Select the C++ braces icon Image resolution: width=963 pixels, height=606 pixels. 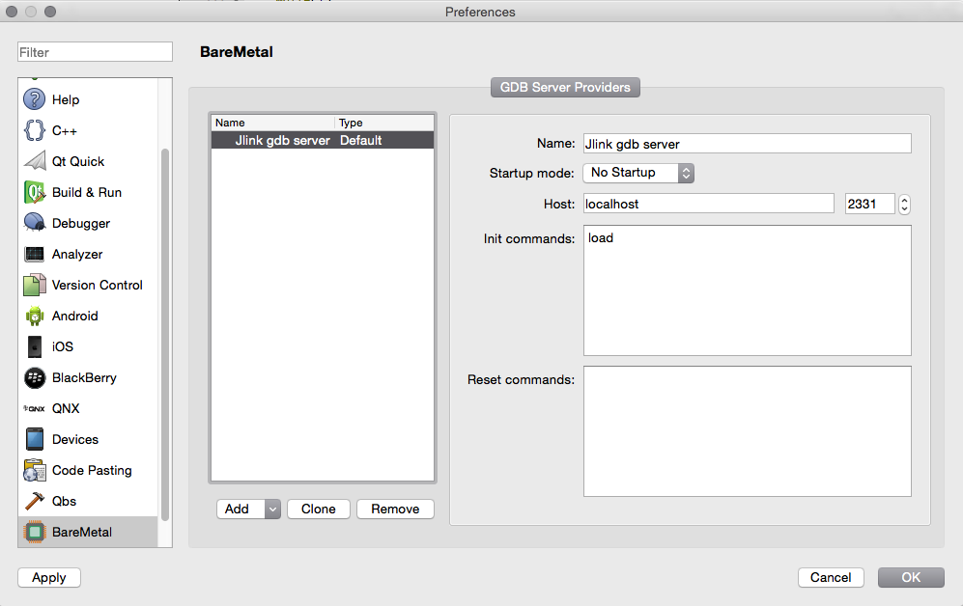(x=35, y=130)
